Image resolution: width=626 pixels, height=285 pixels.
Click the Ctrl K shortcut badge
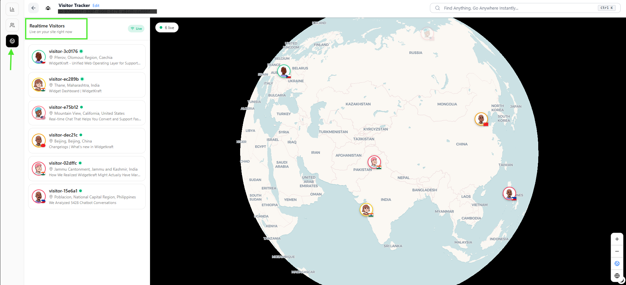607,8
